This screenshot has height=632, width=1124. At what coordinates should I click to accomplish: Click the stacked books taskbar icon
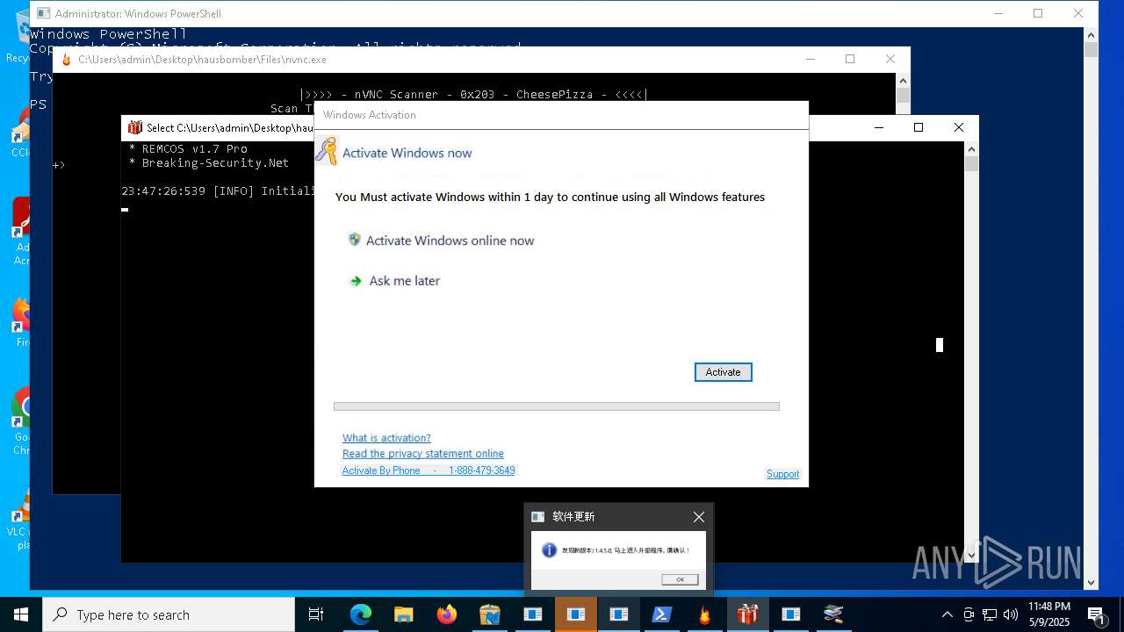click(x=833, y=614)
